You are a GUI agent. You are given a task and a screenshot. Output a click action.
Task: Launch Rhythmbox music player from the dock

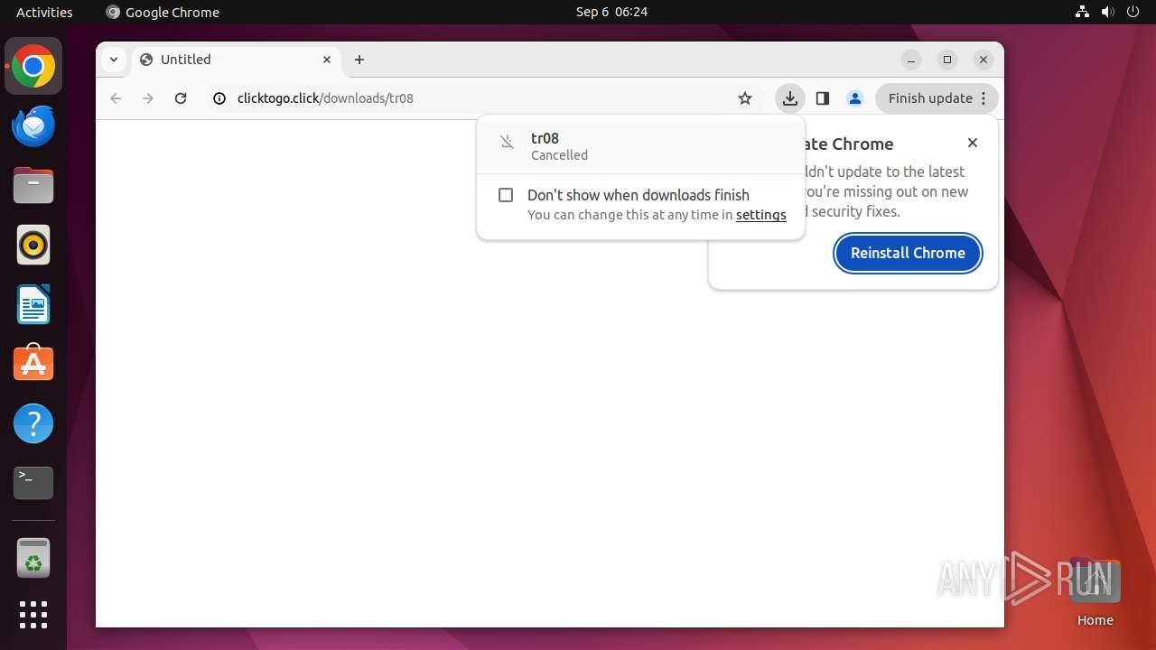pos(33,245)
